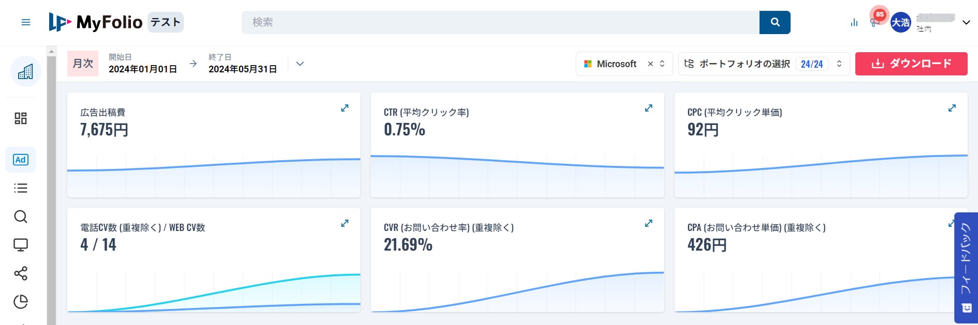Screen dimensions: 978x325
Task: Click the magnifier icon in sidebar
Action: point(21,216)
